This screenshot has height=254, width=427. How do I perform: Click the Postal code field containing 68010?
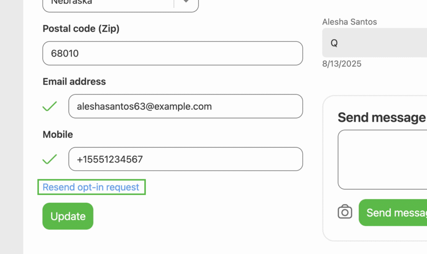[x=173, y=53]
